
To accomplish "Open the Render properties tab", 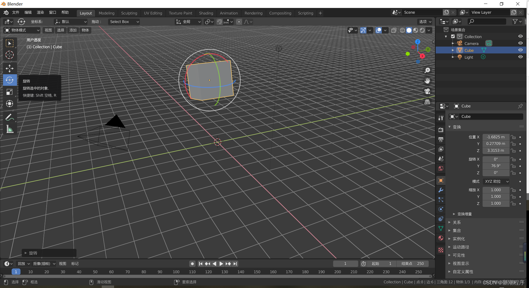I will (x=441, y=130).
